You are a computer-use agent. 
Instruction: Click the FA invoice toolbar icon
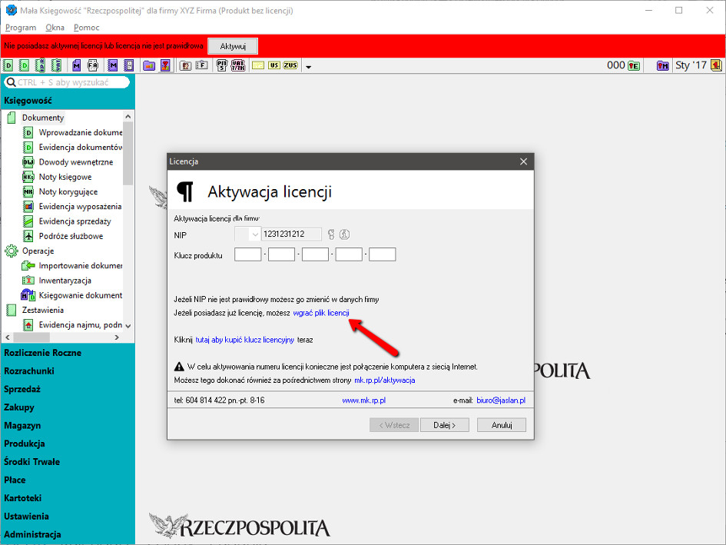pyautogui.click(x=92, y=66)
